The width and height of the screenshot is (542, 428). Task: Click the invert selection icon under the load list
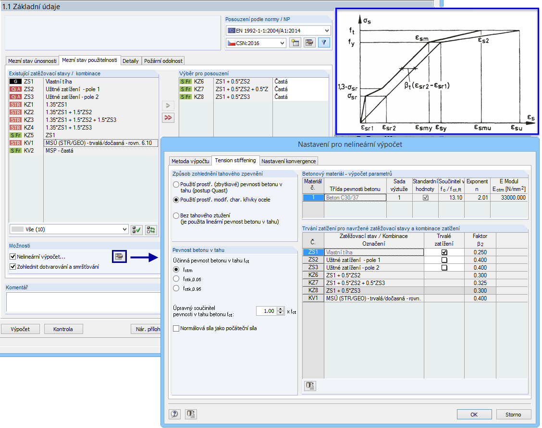tap(151, 230)
